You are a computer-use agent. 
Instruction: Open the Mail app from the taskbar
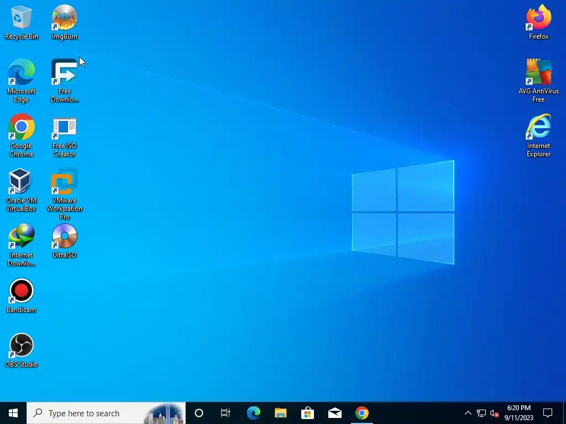pyautogui.click(x=334, y=413)
